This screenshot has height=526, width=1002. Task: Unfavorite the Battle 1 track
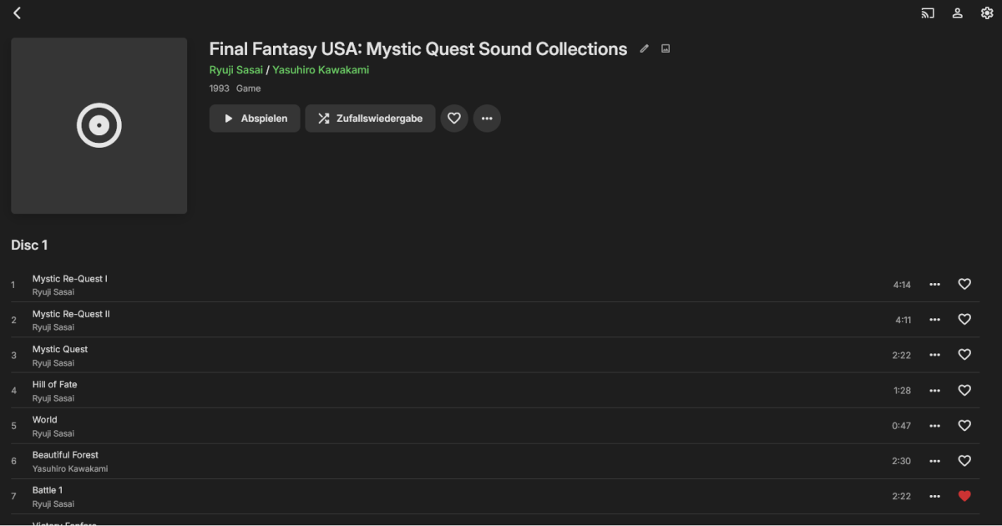[x=964, y=495]
